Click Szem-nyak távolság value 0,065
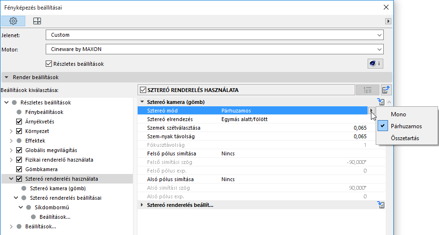 pyautogui.click(x=360, y=137)
